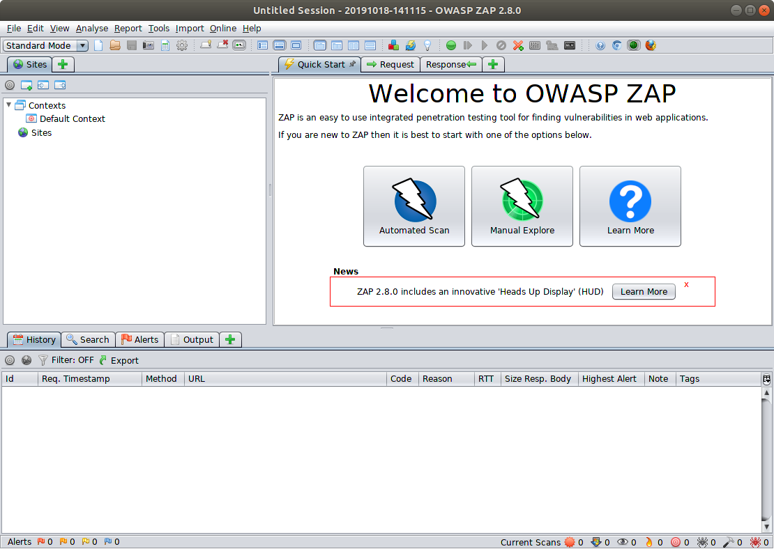Click the Continue grey play arrow icon
Viewport: 774px width, 549px height.
tap(484, 45)
